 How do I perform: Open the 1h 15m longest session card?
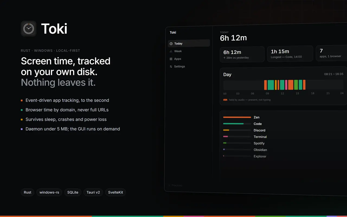[290, 54]
